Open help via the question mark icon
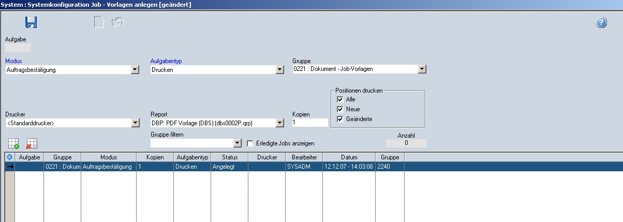Viewport: 623px width, 222px height. point(601,23)
